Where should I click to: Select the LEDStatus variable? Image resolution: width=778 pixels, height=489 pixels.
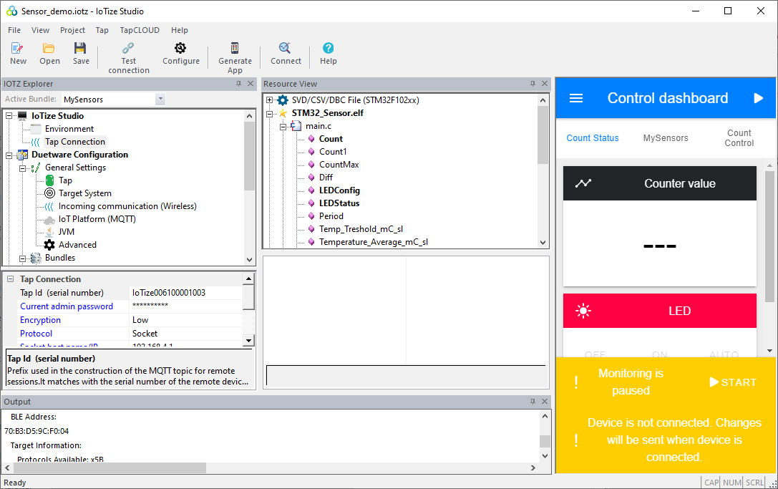[339, 203]
